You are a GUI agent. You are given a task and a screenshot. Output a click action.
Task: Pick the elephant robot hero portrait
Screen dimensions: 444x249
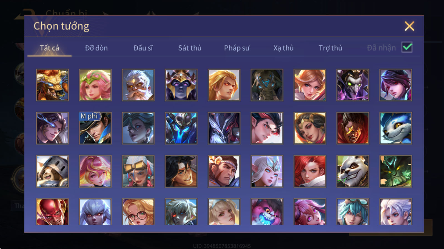pos(267,85)
